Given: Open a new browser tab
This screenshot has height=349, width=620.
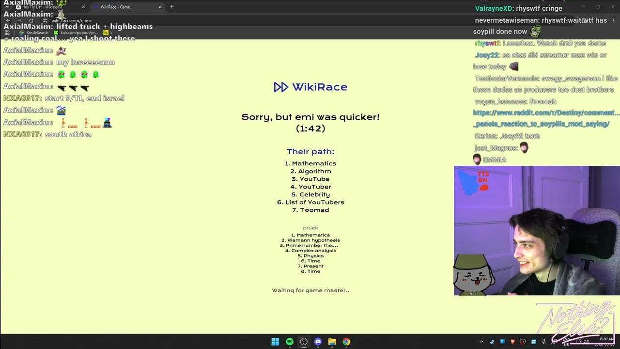Looking at the screenshot, I should click(171, 7).
